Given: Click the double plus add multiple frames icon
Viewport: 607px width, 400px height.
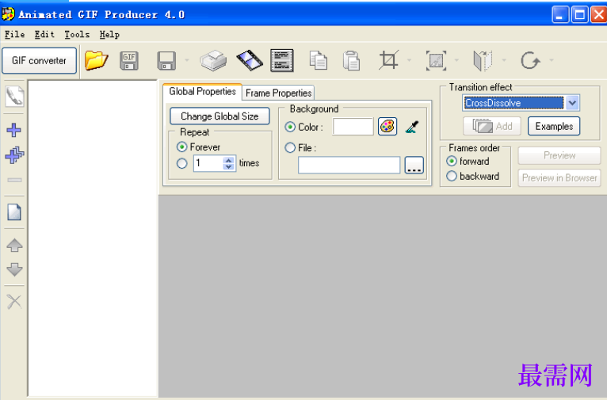Looking at the screenshot, I should coord(14,154).
